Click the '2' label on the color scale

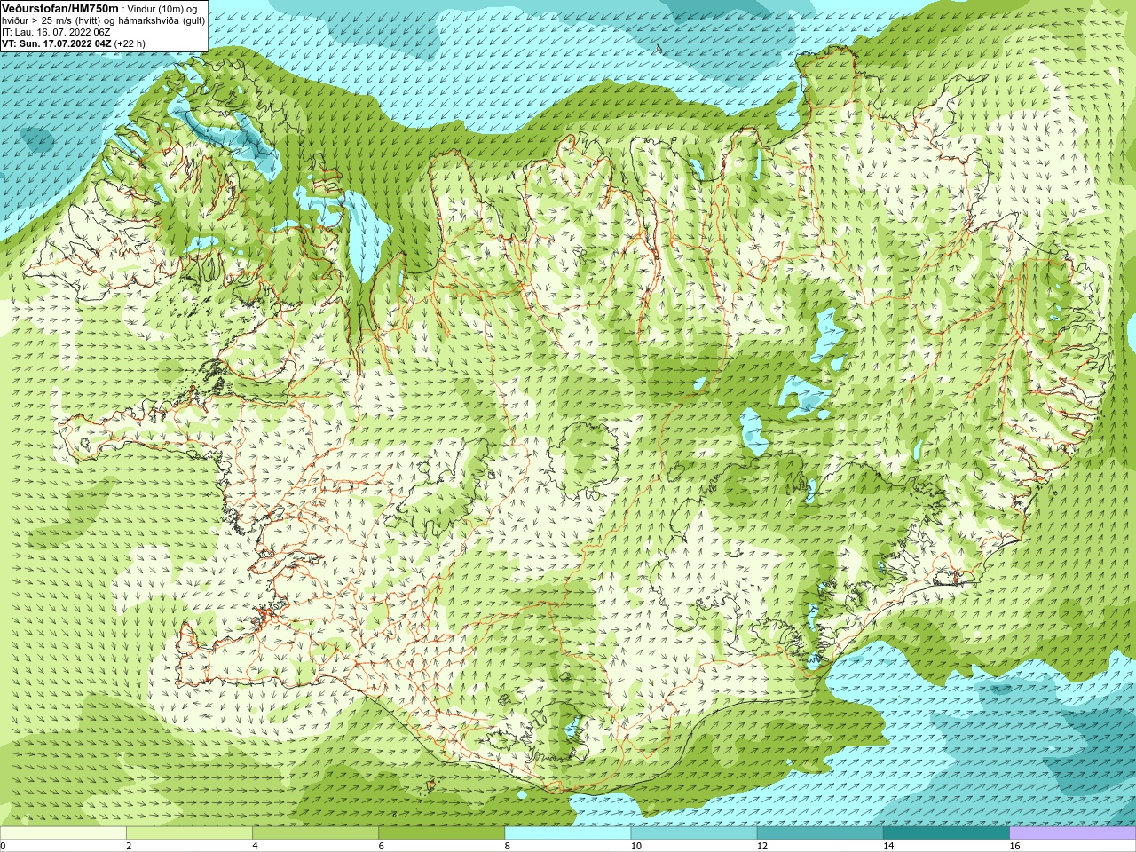point(129,846)
